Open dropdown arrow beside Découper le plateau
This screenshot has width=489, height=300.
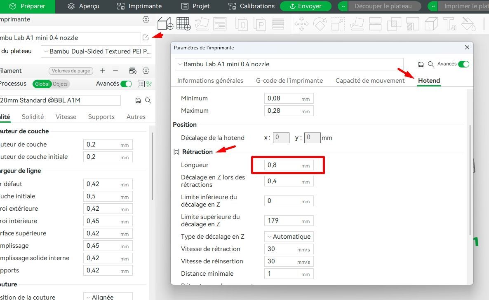pyautogui.click(x=343, y=6)
